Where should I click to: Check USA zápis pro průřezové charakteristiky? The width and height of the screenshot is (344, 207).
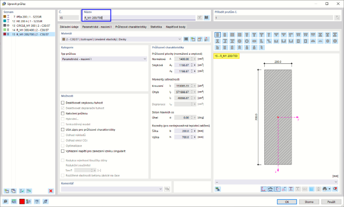(x=63, y=129)
